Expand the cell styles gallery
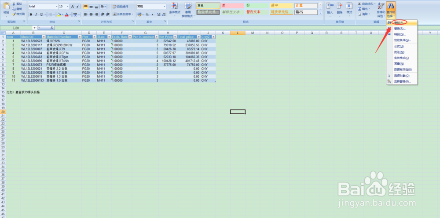440x218 pixels. click(x=320, y=13)
